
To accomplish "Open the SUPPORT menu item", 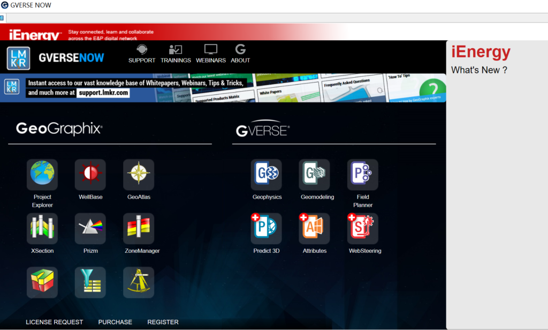I will (142, 54).
